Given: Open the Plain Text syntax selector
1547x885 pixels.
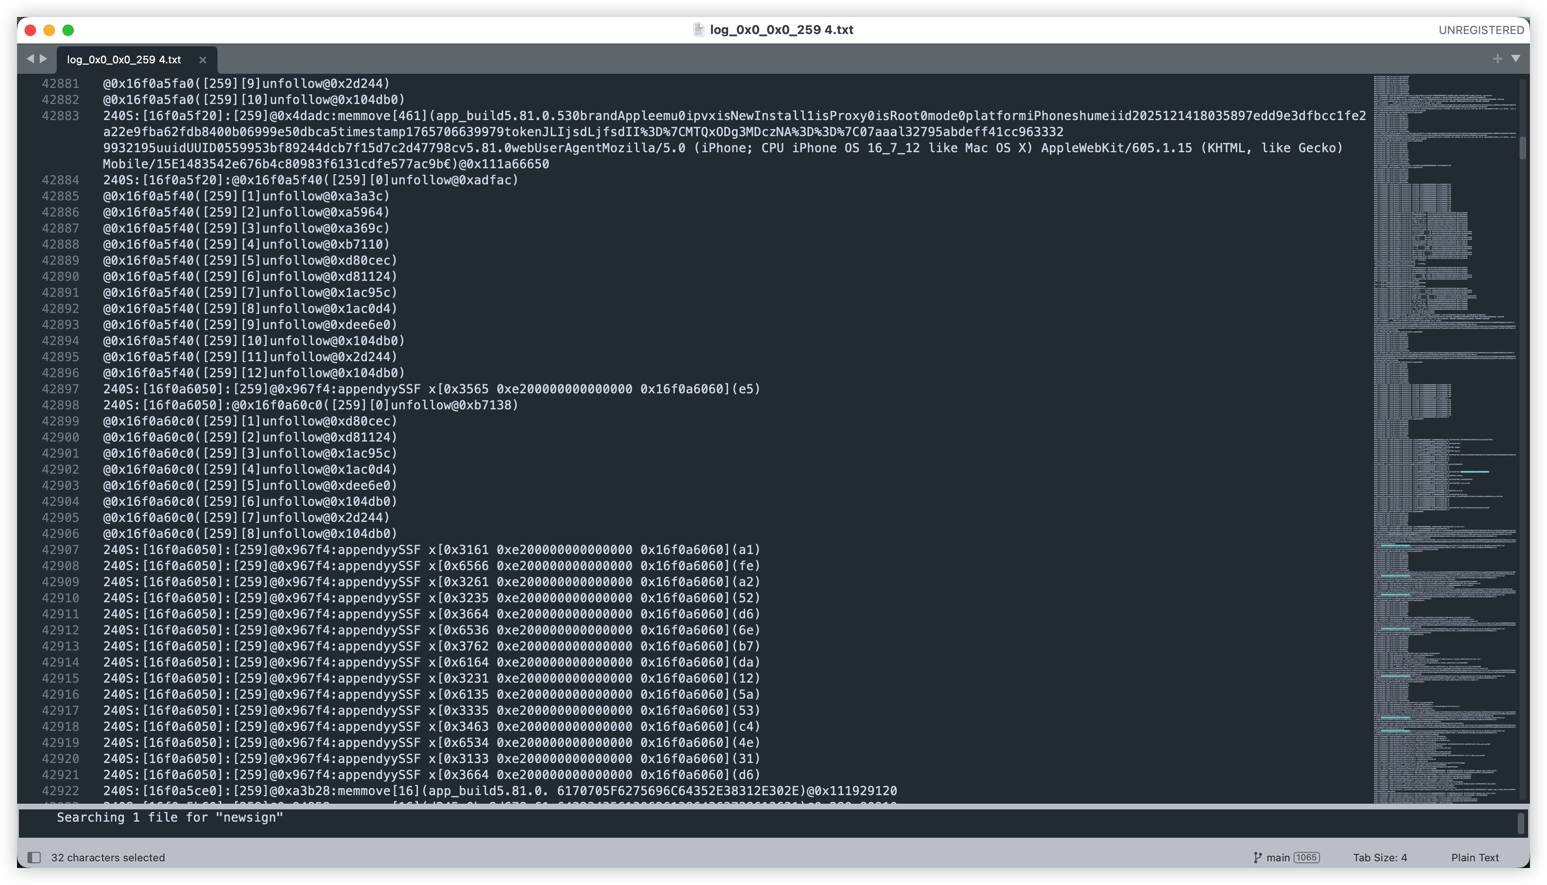Looking at the screenshot, I should (1475, 858).
